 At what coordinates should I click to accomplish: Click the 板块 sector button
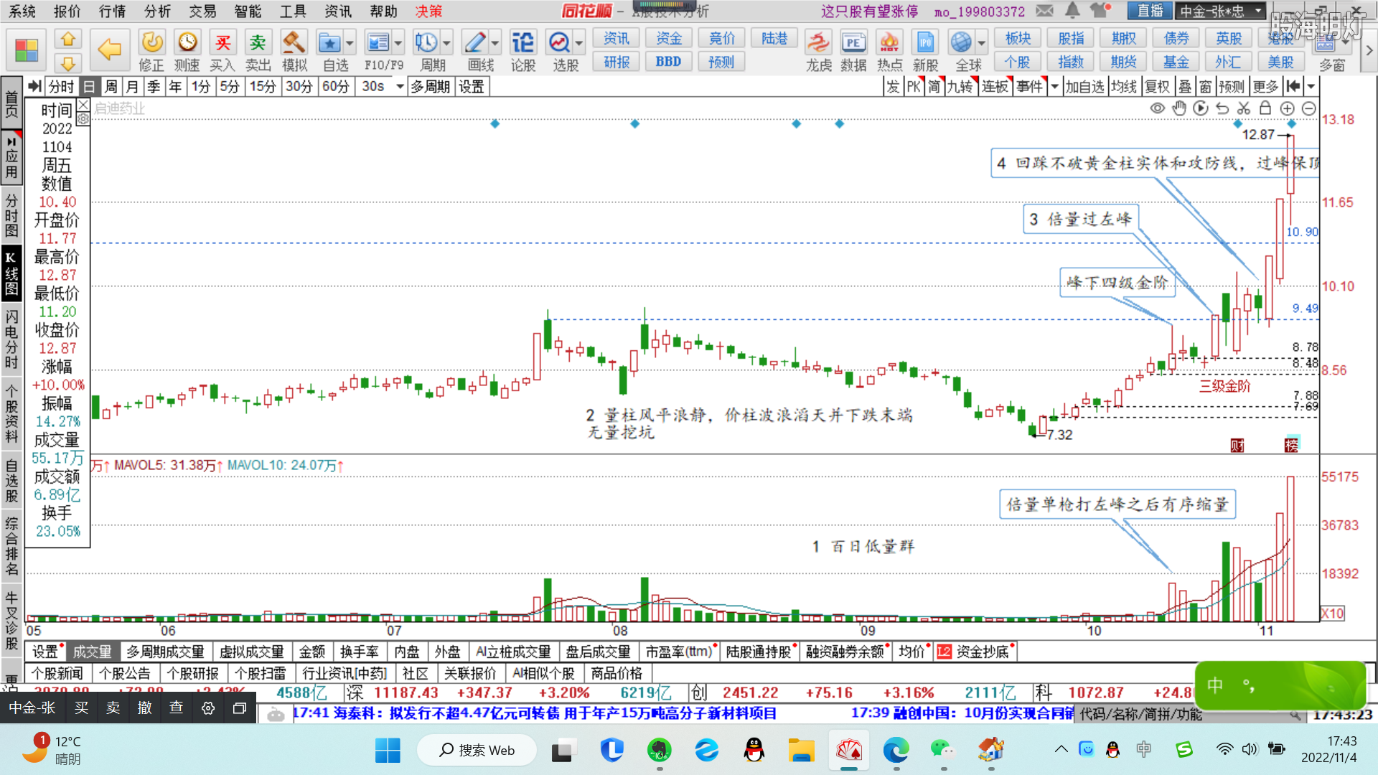click(x=1018, y=39)
